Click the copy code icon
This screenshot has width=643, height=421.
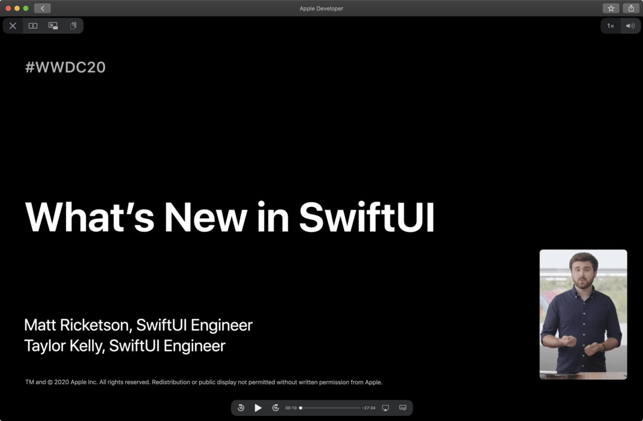(73, 26)
